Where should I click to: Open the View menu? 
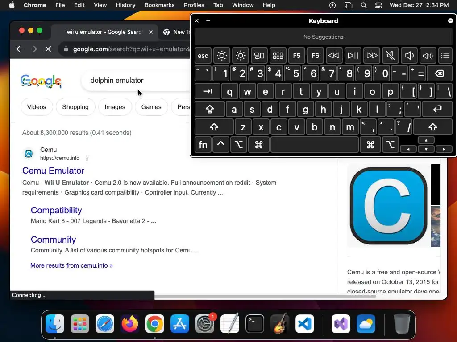coord(100,5)
